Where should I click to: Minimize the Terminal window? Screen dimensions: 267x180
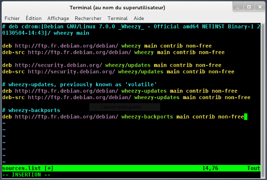[x=238, y=7]
